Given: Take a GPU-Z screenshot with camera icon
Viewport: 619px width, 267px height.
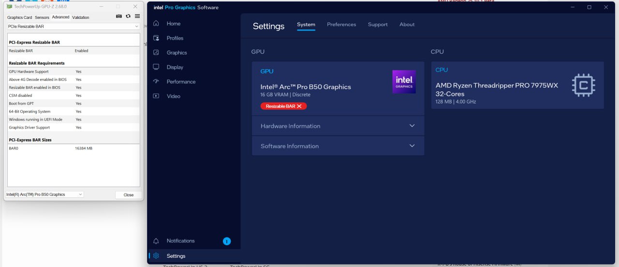Looking at the screenshot, I should (x=119, y=16).
